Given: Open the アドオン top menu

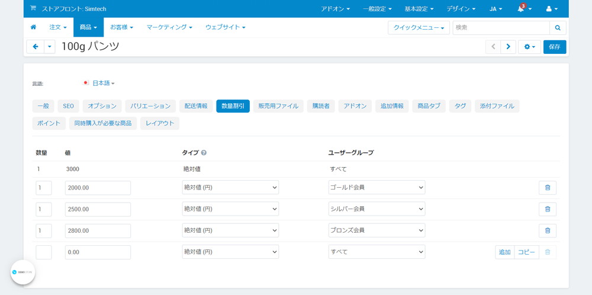Looking at the screenshot, I should pyautogui.click(x=335, y=9).
